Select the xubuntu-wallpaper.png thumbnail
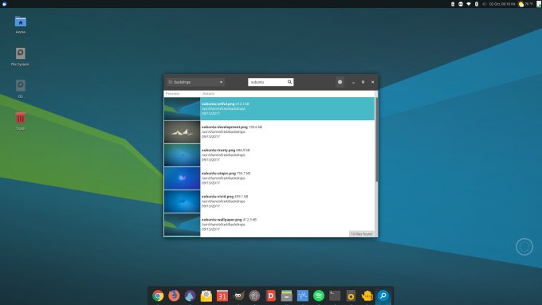This screenshot has width=542, height=305. click(x=183, y=225)
